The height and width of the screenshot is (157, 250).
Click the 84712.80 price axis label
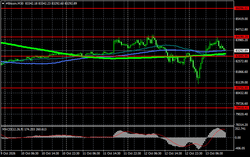tap(242, 30)
